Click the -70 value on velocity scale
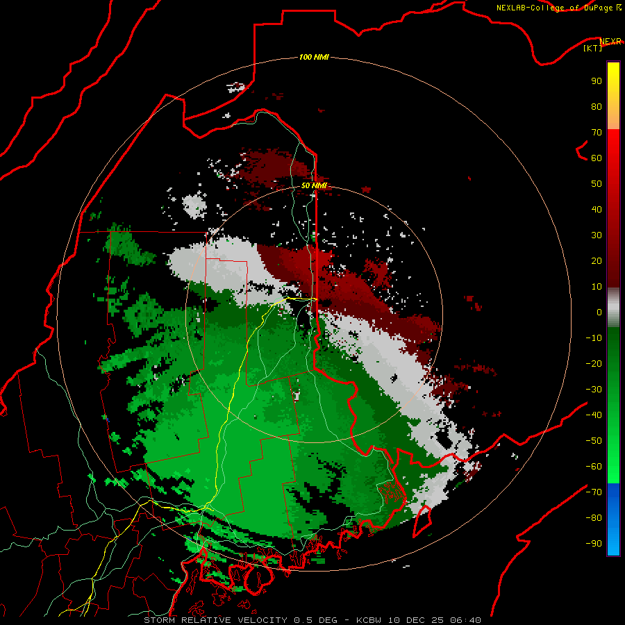625x625 pixels. [x=594, y=492]
